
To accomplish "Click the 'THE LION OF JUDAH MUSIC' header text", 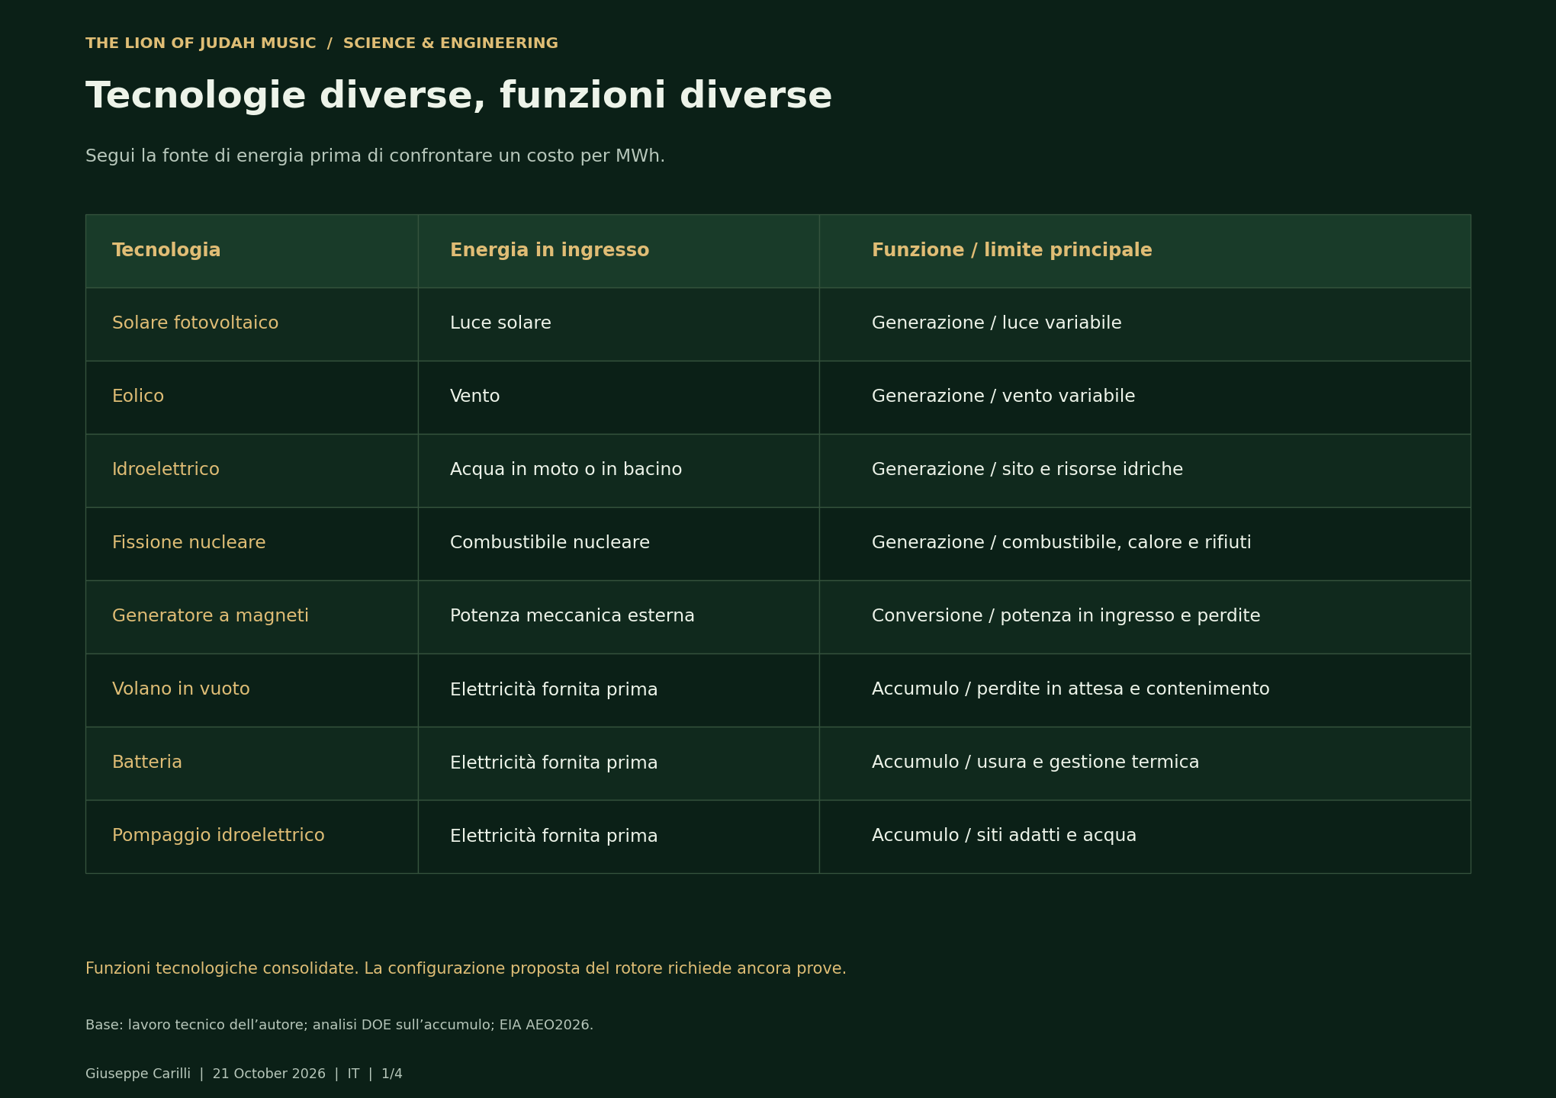I will pyautogui.click(x=201, y=43).
